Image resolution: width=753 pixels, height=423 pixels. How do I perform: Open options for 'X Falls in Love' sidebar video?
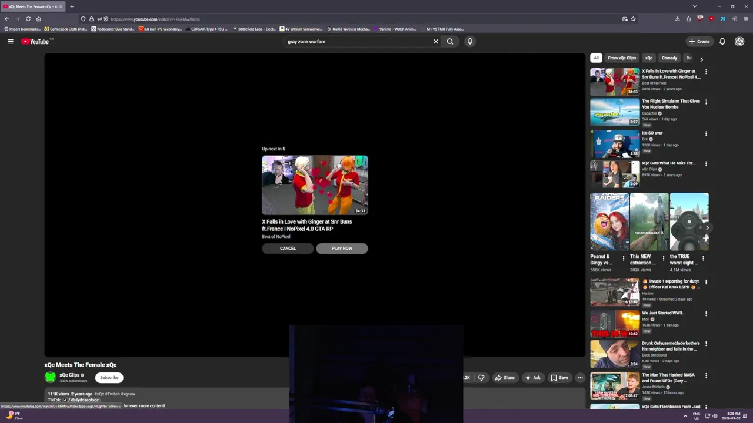706,72
